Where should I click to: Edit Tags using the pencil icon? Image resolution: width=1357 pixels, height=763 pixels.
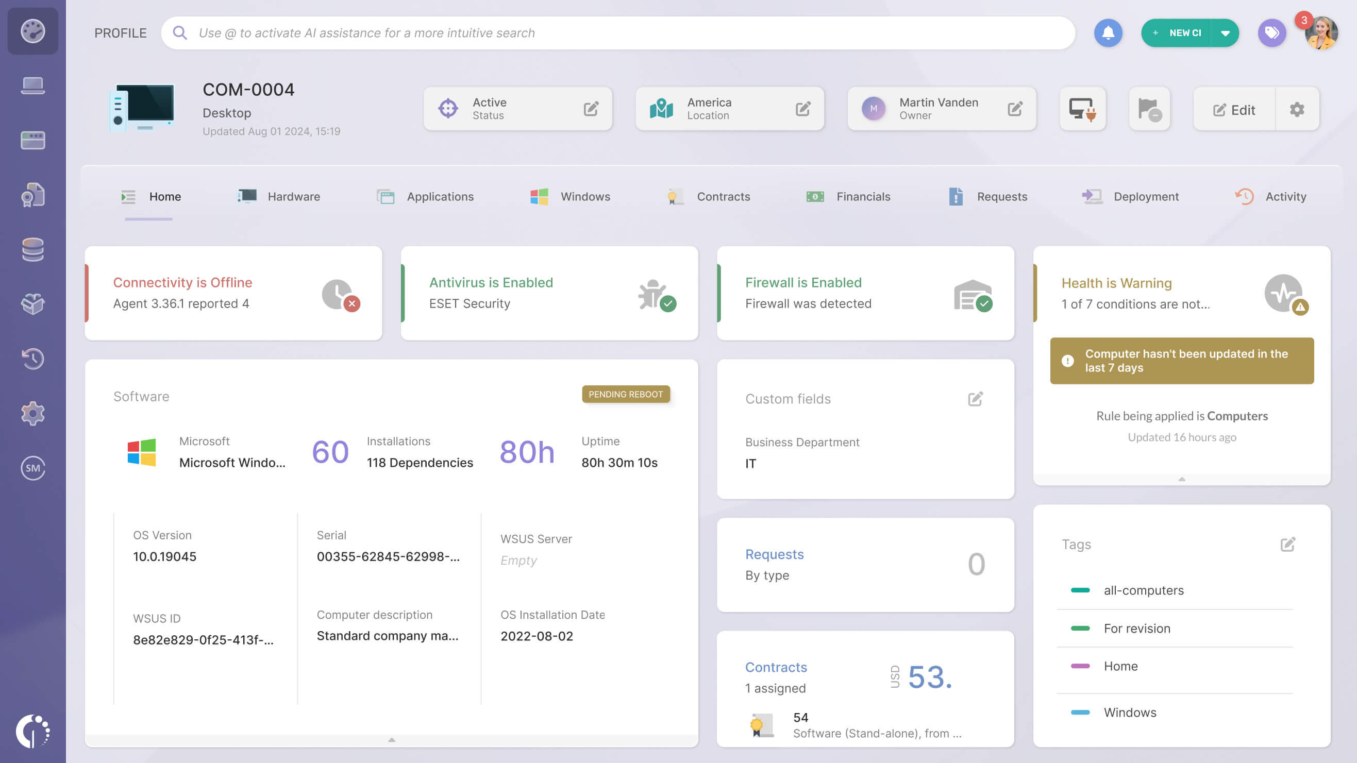pyautogui.click(x=1288, y=545)
